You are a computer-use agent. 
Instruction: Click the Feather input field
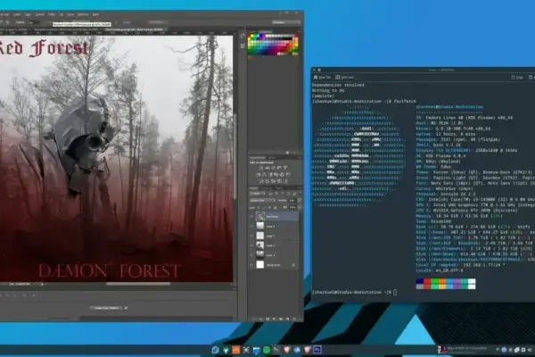point(33,22)
